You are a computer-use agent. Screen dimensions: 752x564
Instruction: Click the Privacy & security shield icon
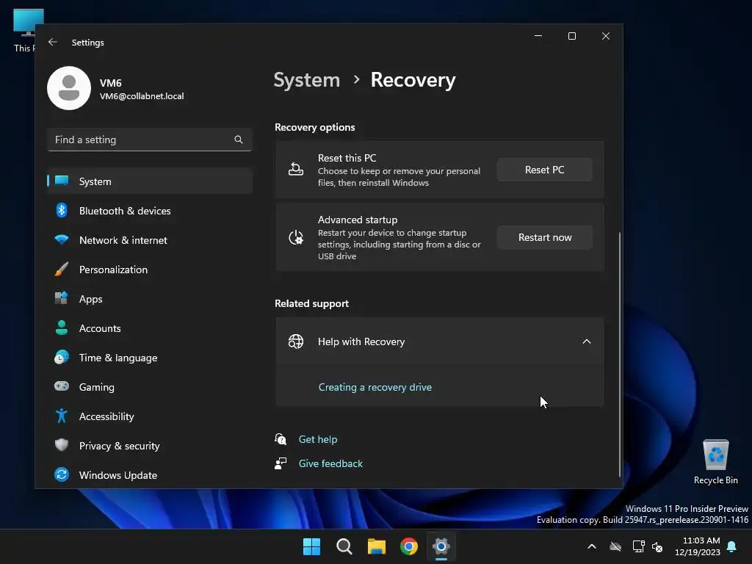click(62, 445)
